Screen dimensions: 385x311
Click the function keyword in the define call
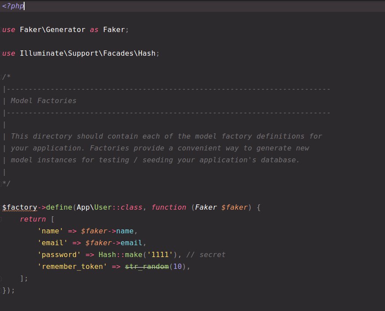tap(169, 207)
